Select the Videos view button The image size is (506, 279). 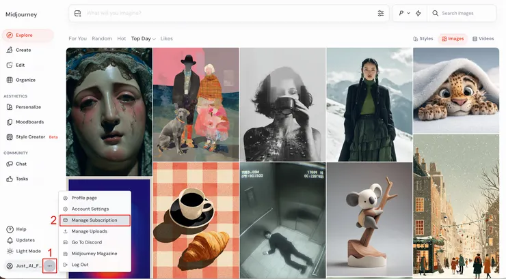click(483, 39)
